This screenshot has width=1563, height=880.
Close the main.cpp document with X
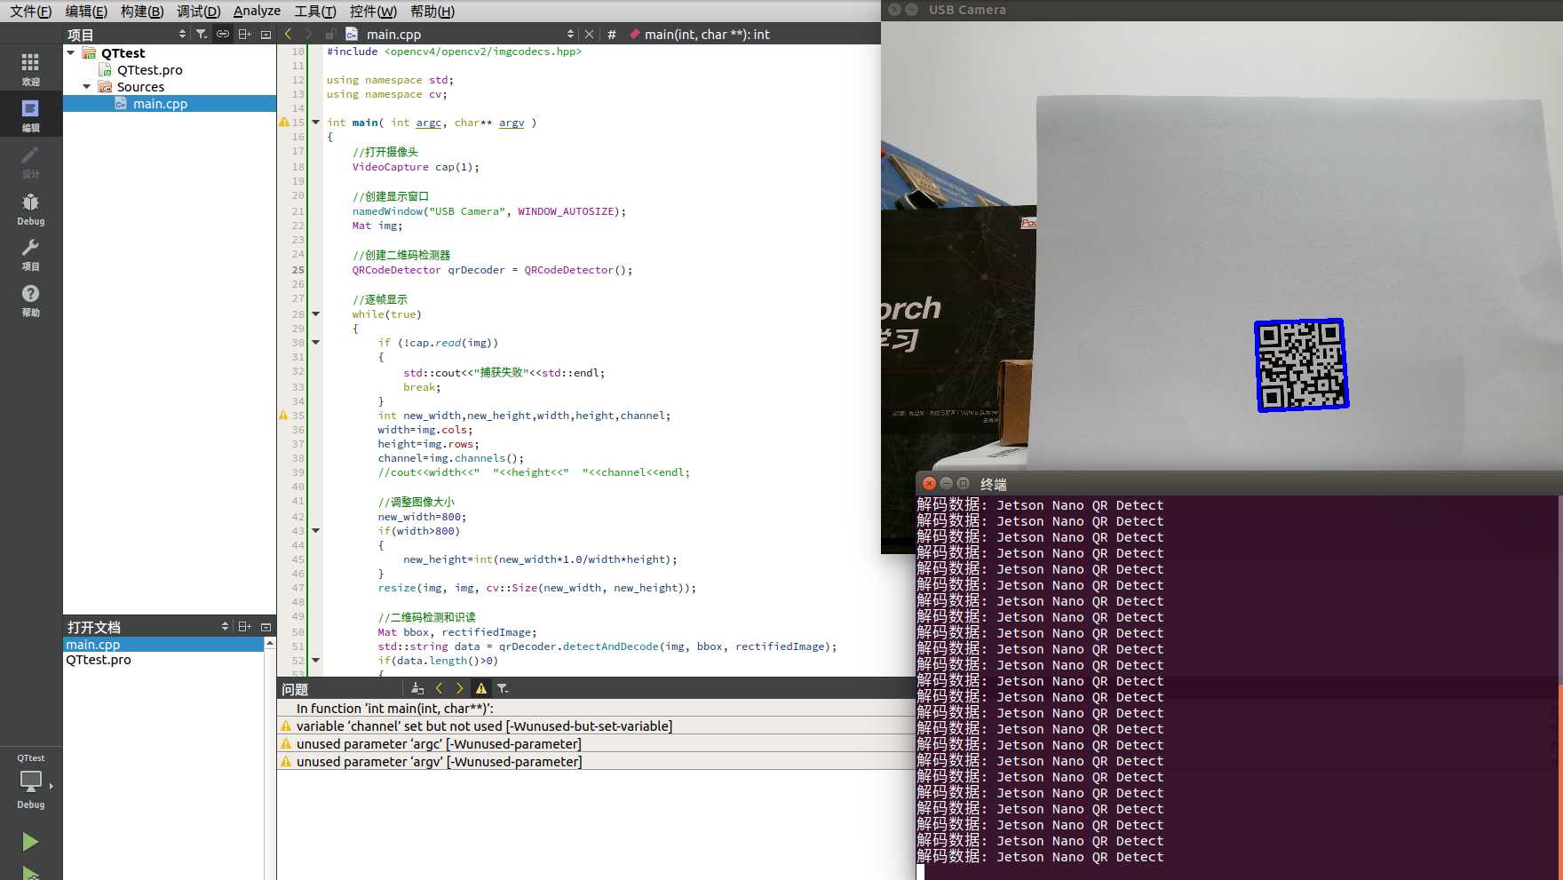[589, 34]
